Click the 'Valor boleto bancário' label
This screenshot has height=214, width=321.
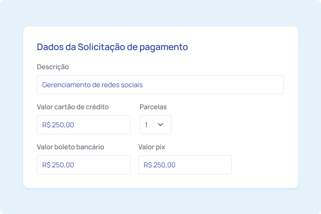click(70, 147)
